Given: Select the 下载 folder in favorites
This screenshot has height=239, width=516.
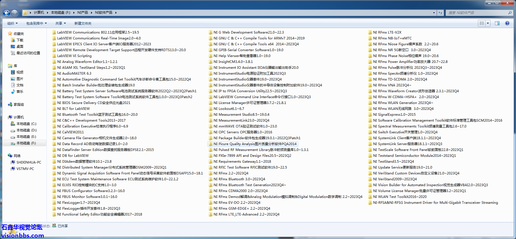Looking at the screenshot, I should tap(20, 40).
